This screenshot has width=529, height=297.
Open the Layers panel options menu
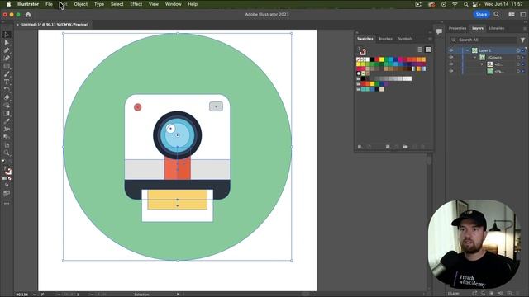click(525, 29)
